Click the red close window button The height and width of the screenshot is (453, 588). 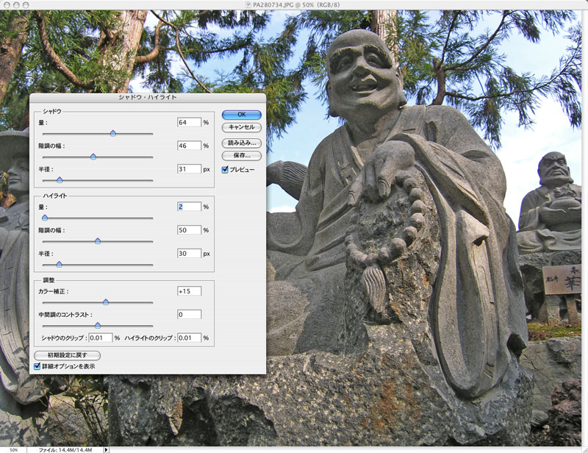6,5
